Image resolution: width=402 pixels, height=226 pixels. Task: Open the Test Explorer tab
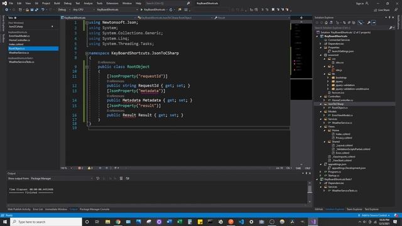[x=371, y=209]
